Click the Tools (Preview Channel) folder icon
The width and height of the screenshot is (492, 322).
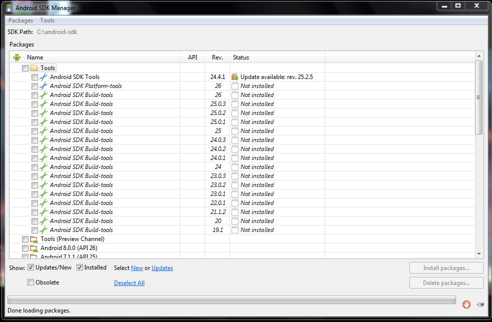[34, 239]
